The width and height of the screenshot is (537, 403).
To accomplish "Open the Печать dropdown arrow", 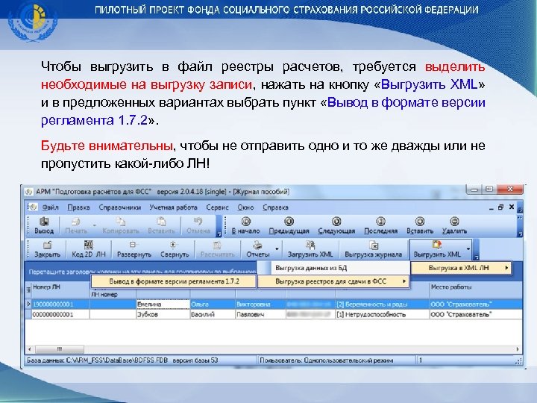I will [x=94, y=226].
